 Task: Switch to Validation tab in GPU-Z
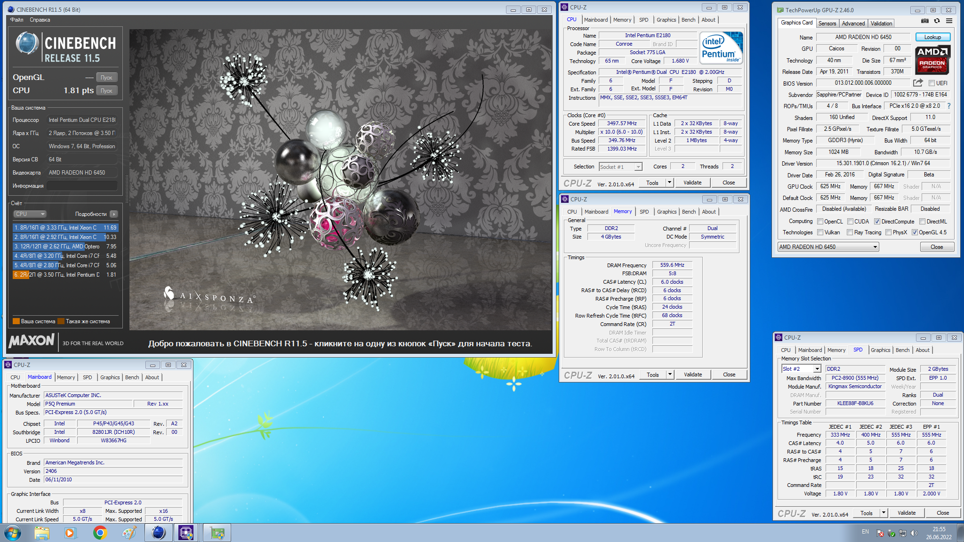tap(881, 24)
